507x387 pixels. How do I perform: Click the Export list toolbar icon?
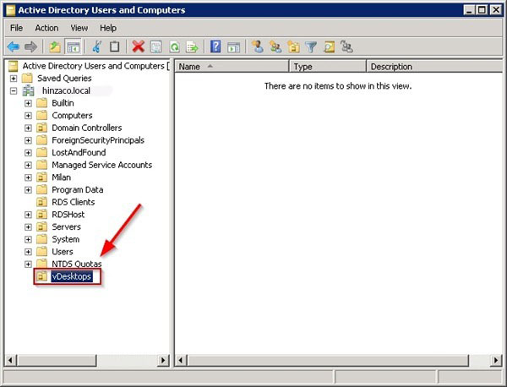pyautogui.click(x=192, y=46)
